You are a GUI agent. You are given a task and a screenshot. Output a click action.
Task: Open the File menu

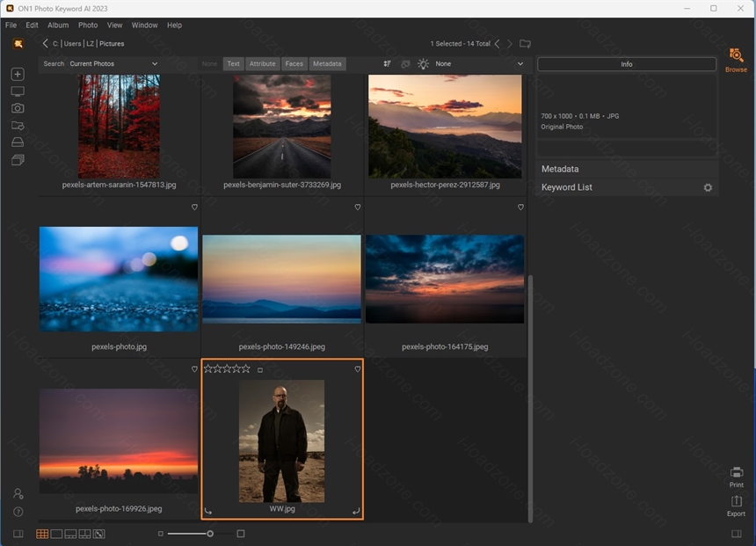point(11,25)
